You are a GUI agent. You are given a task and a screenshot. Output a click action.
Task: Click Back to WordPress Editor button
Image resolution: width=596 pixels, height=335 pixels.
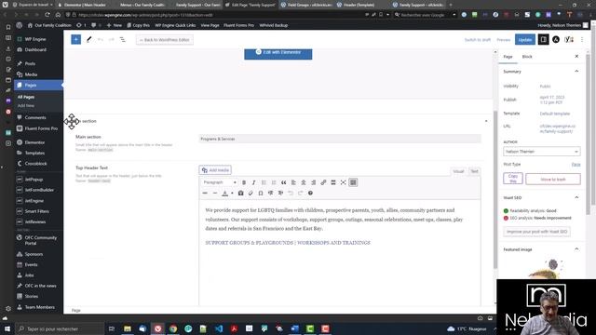click(x=164, y=39)
